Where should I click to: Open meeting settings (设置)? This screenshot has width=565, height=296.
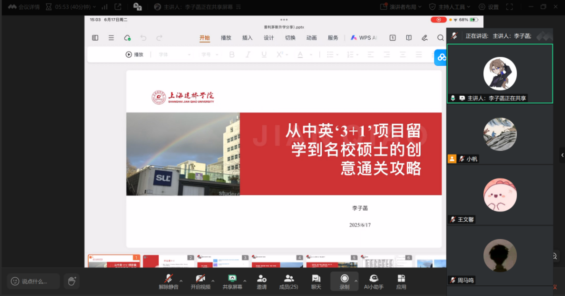click(x=489, y=7)
